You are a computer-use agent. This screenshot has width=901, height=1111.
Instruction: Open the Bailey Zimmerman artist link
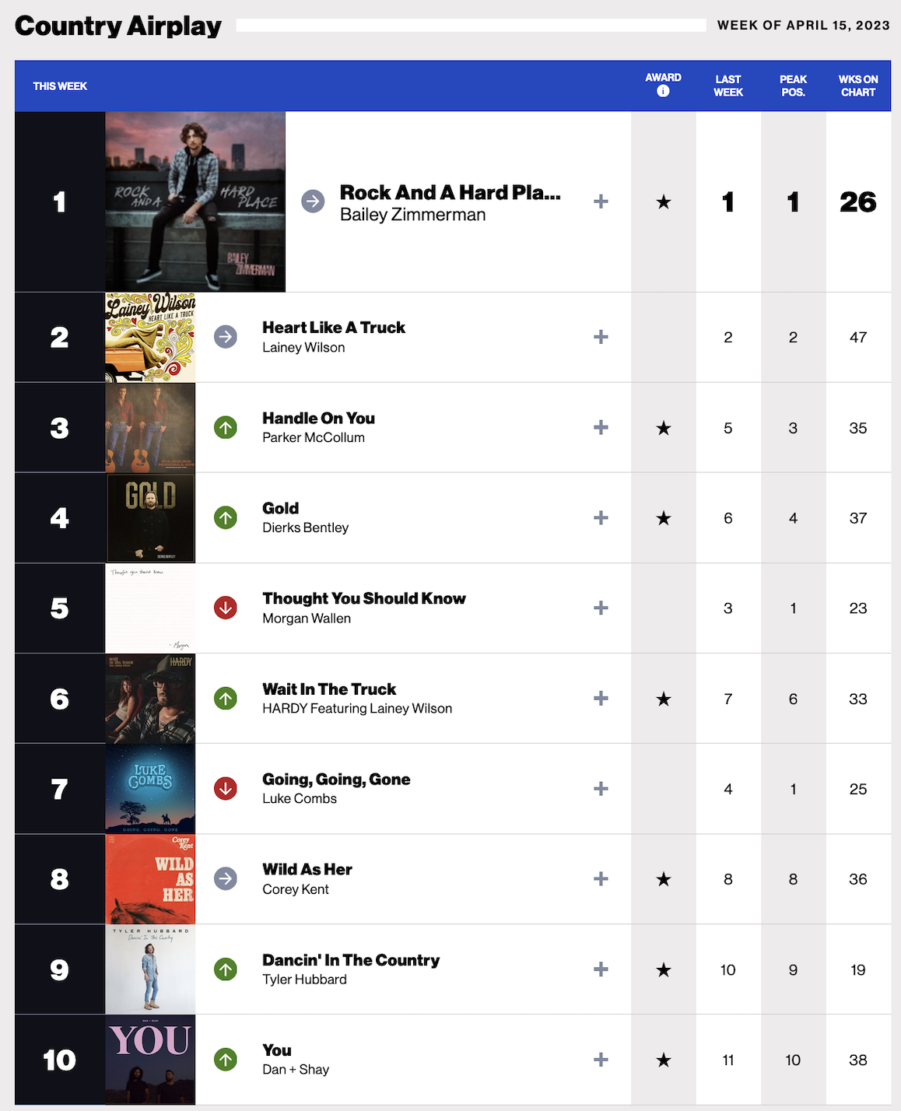(x=412, y=215)
